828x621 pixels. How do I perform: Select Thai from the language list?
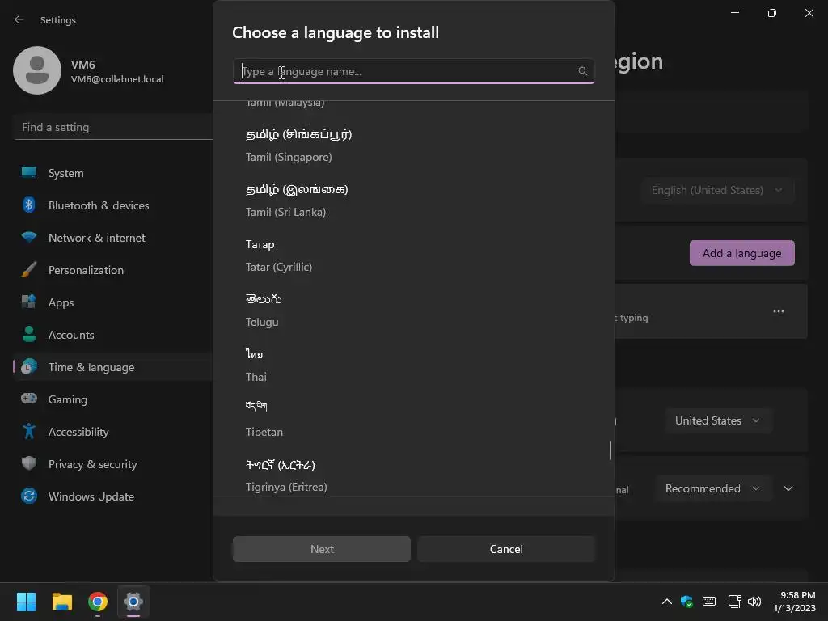click(414, 365)
